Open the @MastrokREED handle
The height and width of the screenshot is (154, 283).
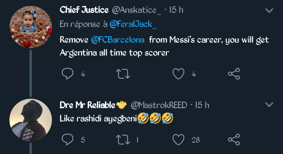159,105
